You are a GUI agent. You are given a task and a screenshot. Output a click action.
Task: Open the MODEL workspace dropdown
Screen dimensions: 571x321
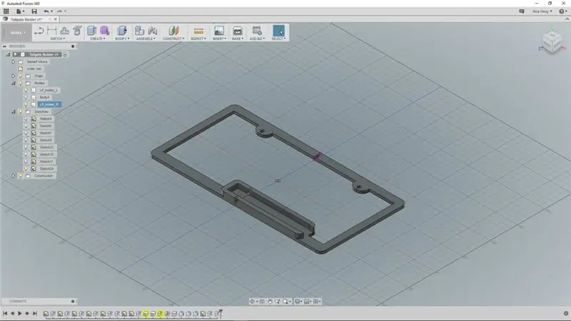17,33
